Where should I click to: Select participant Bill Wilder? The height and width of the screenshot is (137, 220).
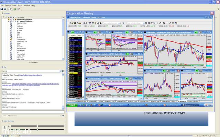(19, 30)
